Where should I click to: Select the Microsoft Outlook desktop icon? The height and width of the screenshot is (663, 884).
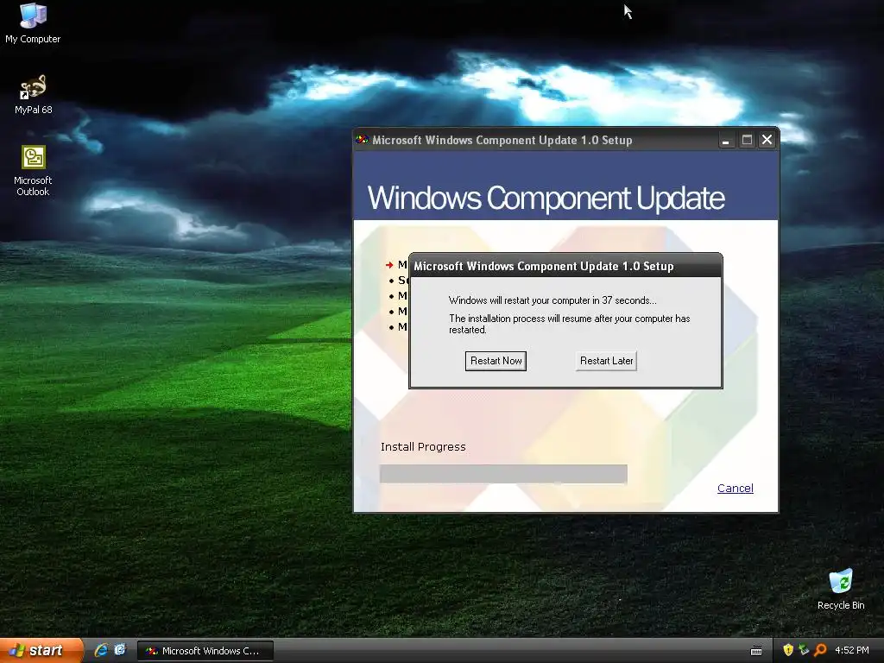(33, 170)
